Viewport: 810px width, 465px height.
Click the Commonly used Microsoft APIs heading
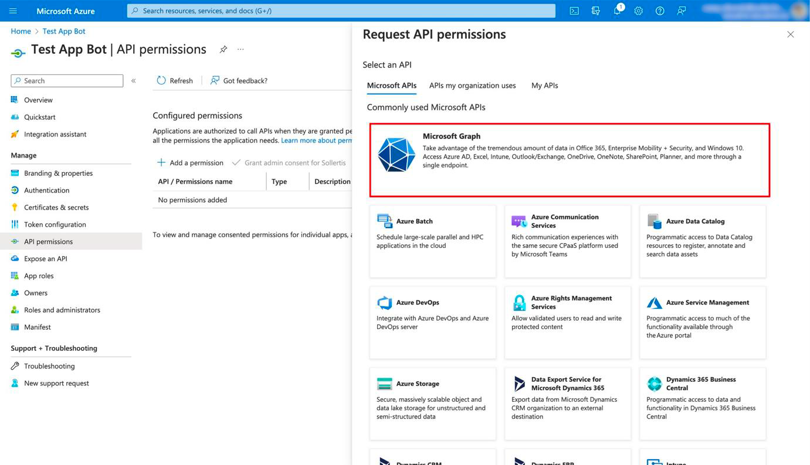(x=426, y=107)
